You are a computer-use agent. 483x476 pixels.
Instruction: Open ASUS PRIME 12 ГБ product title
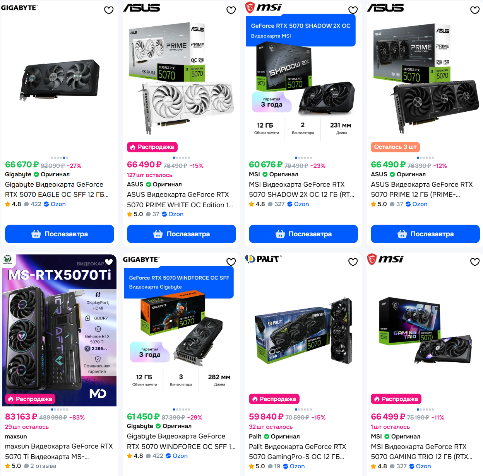click(x=422, y=189)
